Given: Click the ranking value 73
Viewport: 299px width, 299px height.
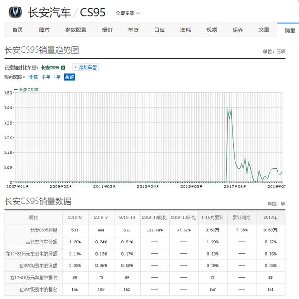Looking at the screenshot, I should [101, 278].
